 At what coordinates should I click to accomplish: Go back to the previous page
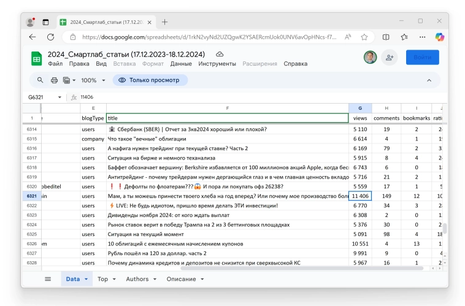click(33, 37)
